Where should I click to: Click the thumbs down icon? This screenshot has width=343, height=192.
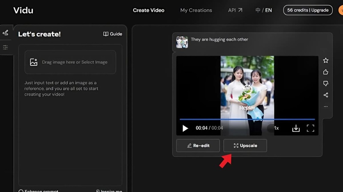(x=325, y=84)
